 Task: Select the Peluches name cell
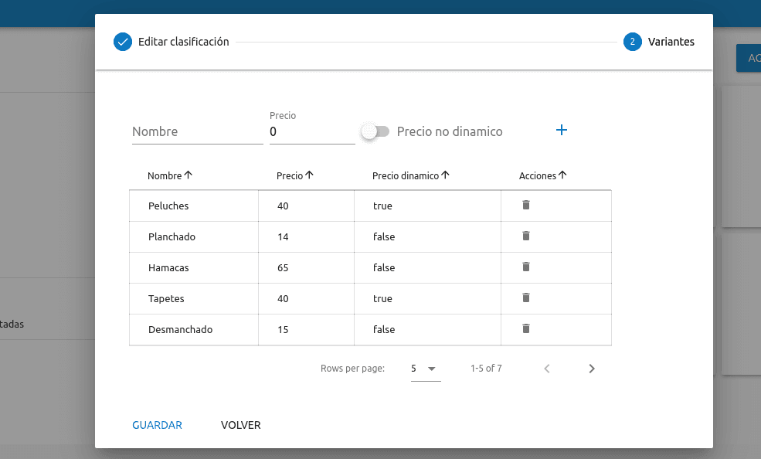click(194, 206)
